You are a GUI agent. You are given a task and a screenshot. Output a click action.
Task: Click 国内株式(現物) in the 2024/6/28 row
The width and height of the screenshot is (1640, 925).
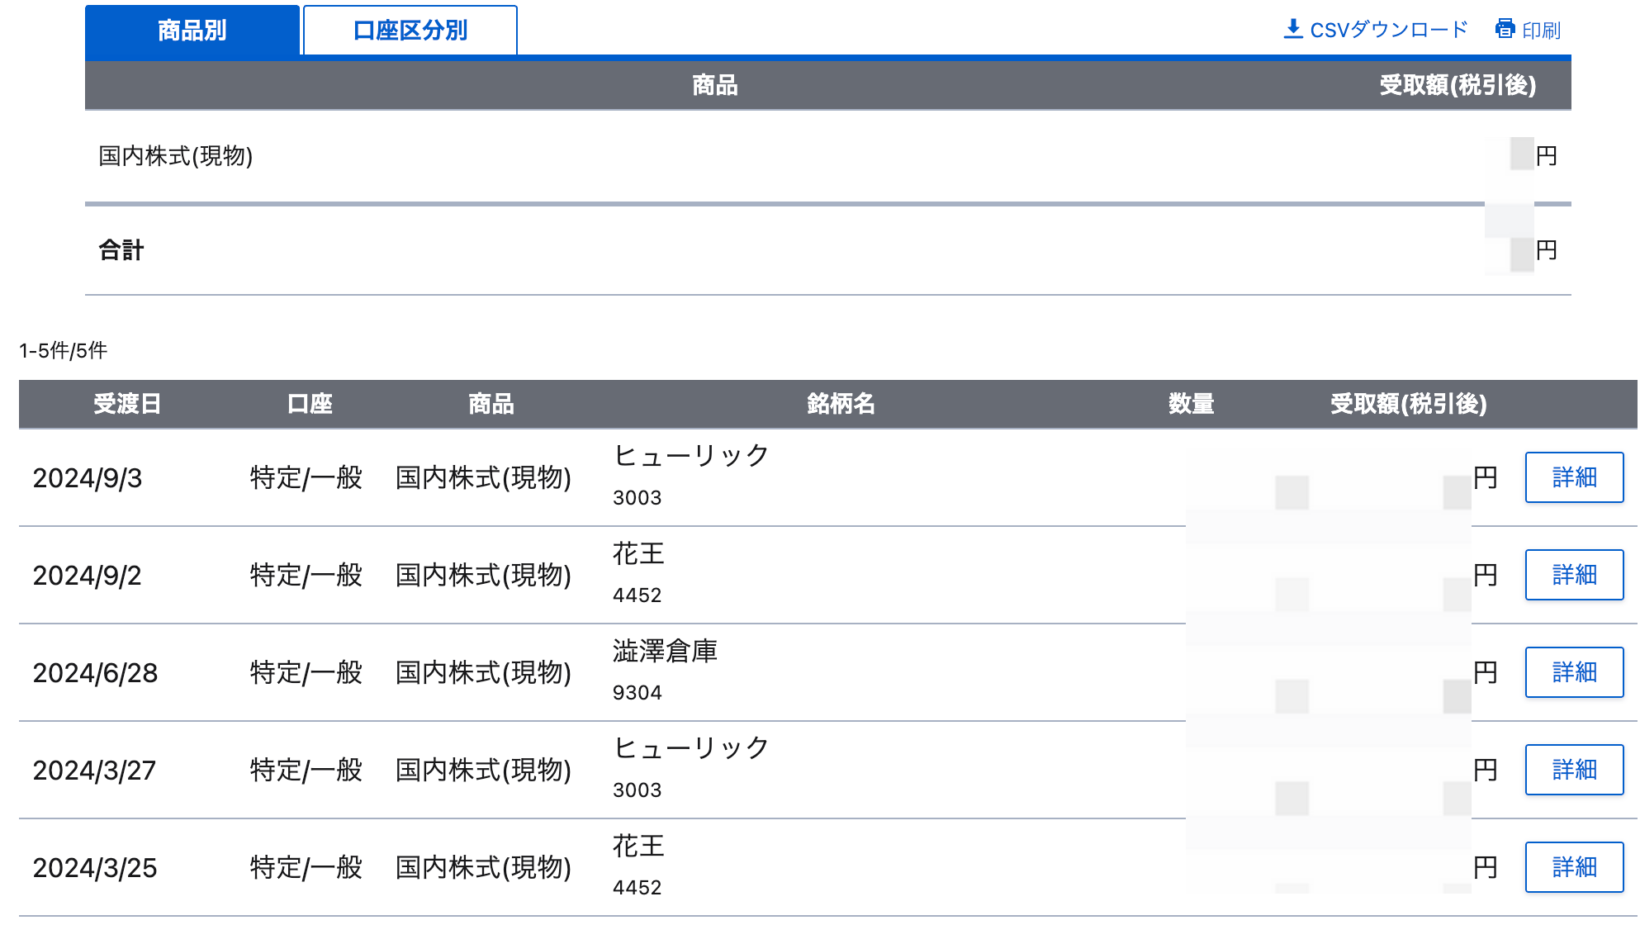point(484,672)
